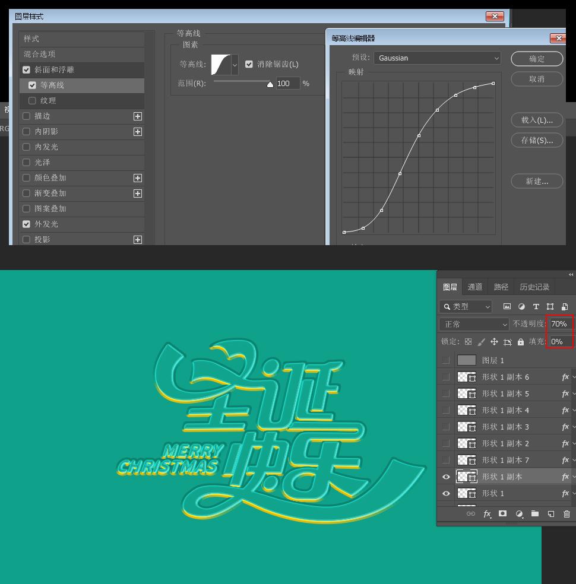Open 预设 Gaussian dropdown
The width and height of the screenshot is (576, 584).
(x=438, y=58)
